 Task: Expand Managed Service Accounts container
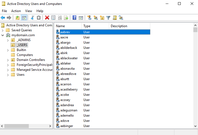click(x=8, y=70)
